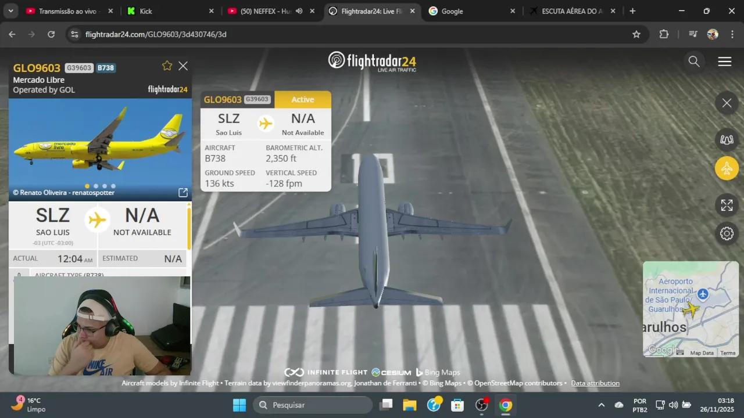Open the Data attribution link
This screenshot has width=744, height=418.
[x=595, y=383]
